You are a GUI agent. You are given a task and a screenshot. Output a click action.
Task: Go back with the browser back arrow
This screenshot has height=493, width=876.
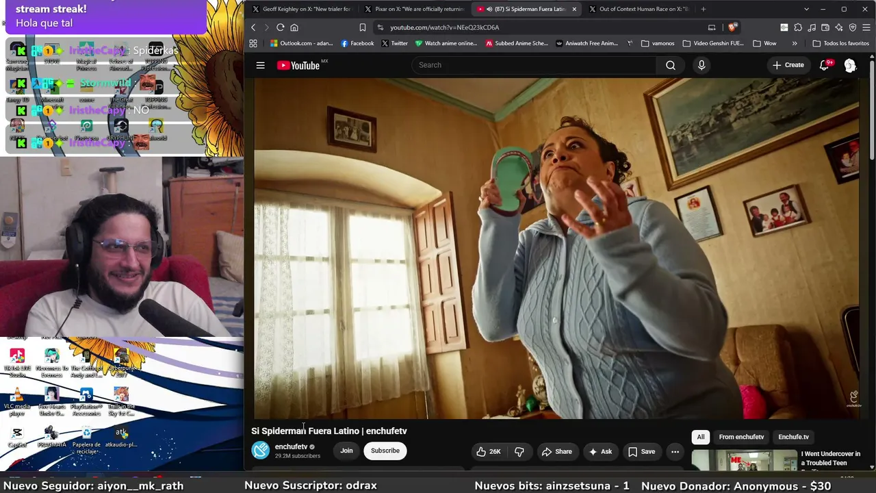(x=253, y=27)
